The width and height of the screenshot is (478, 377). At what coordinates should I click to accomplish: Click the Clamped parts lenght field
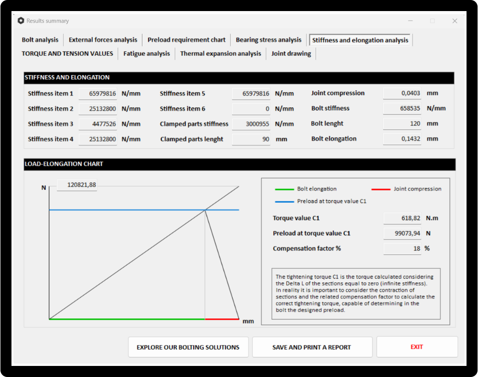point(251,139)
